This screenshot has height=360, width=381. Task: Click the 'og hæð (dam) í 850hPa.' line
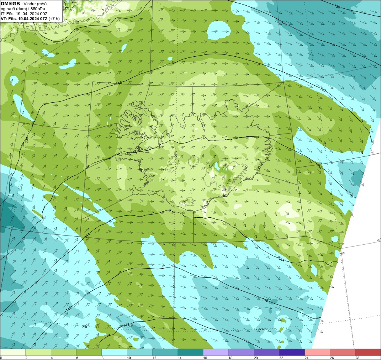[23, 9]
